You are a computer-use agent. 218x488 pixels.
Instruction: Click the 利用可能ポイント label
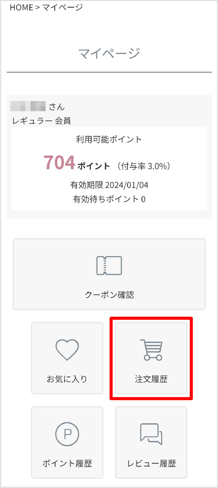click(x=109, y=139)
